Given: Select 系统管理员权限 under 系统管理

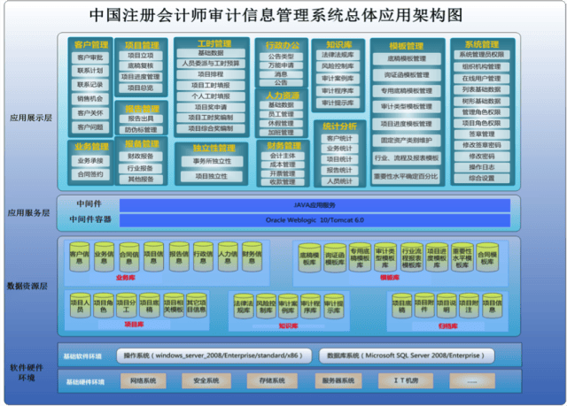Looking at the screenshot, I should [482, 55].
